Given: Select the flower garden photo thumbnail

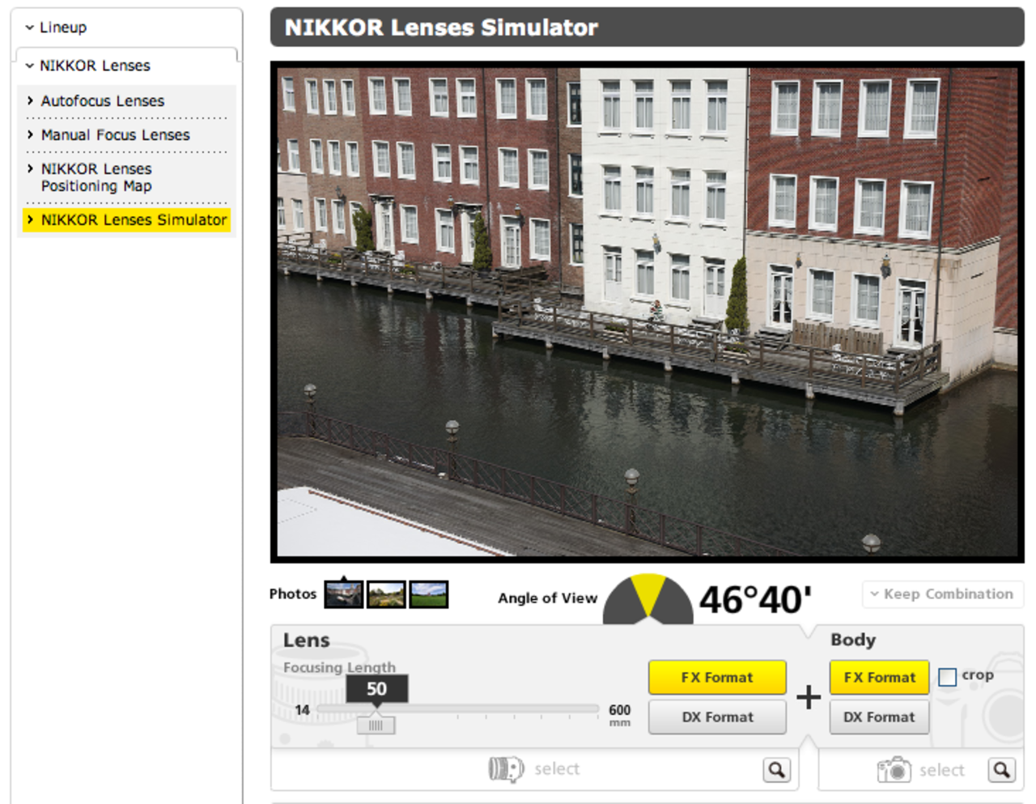Looking at the screenshot, I should tap(386, 593).
